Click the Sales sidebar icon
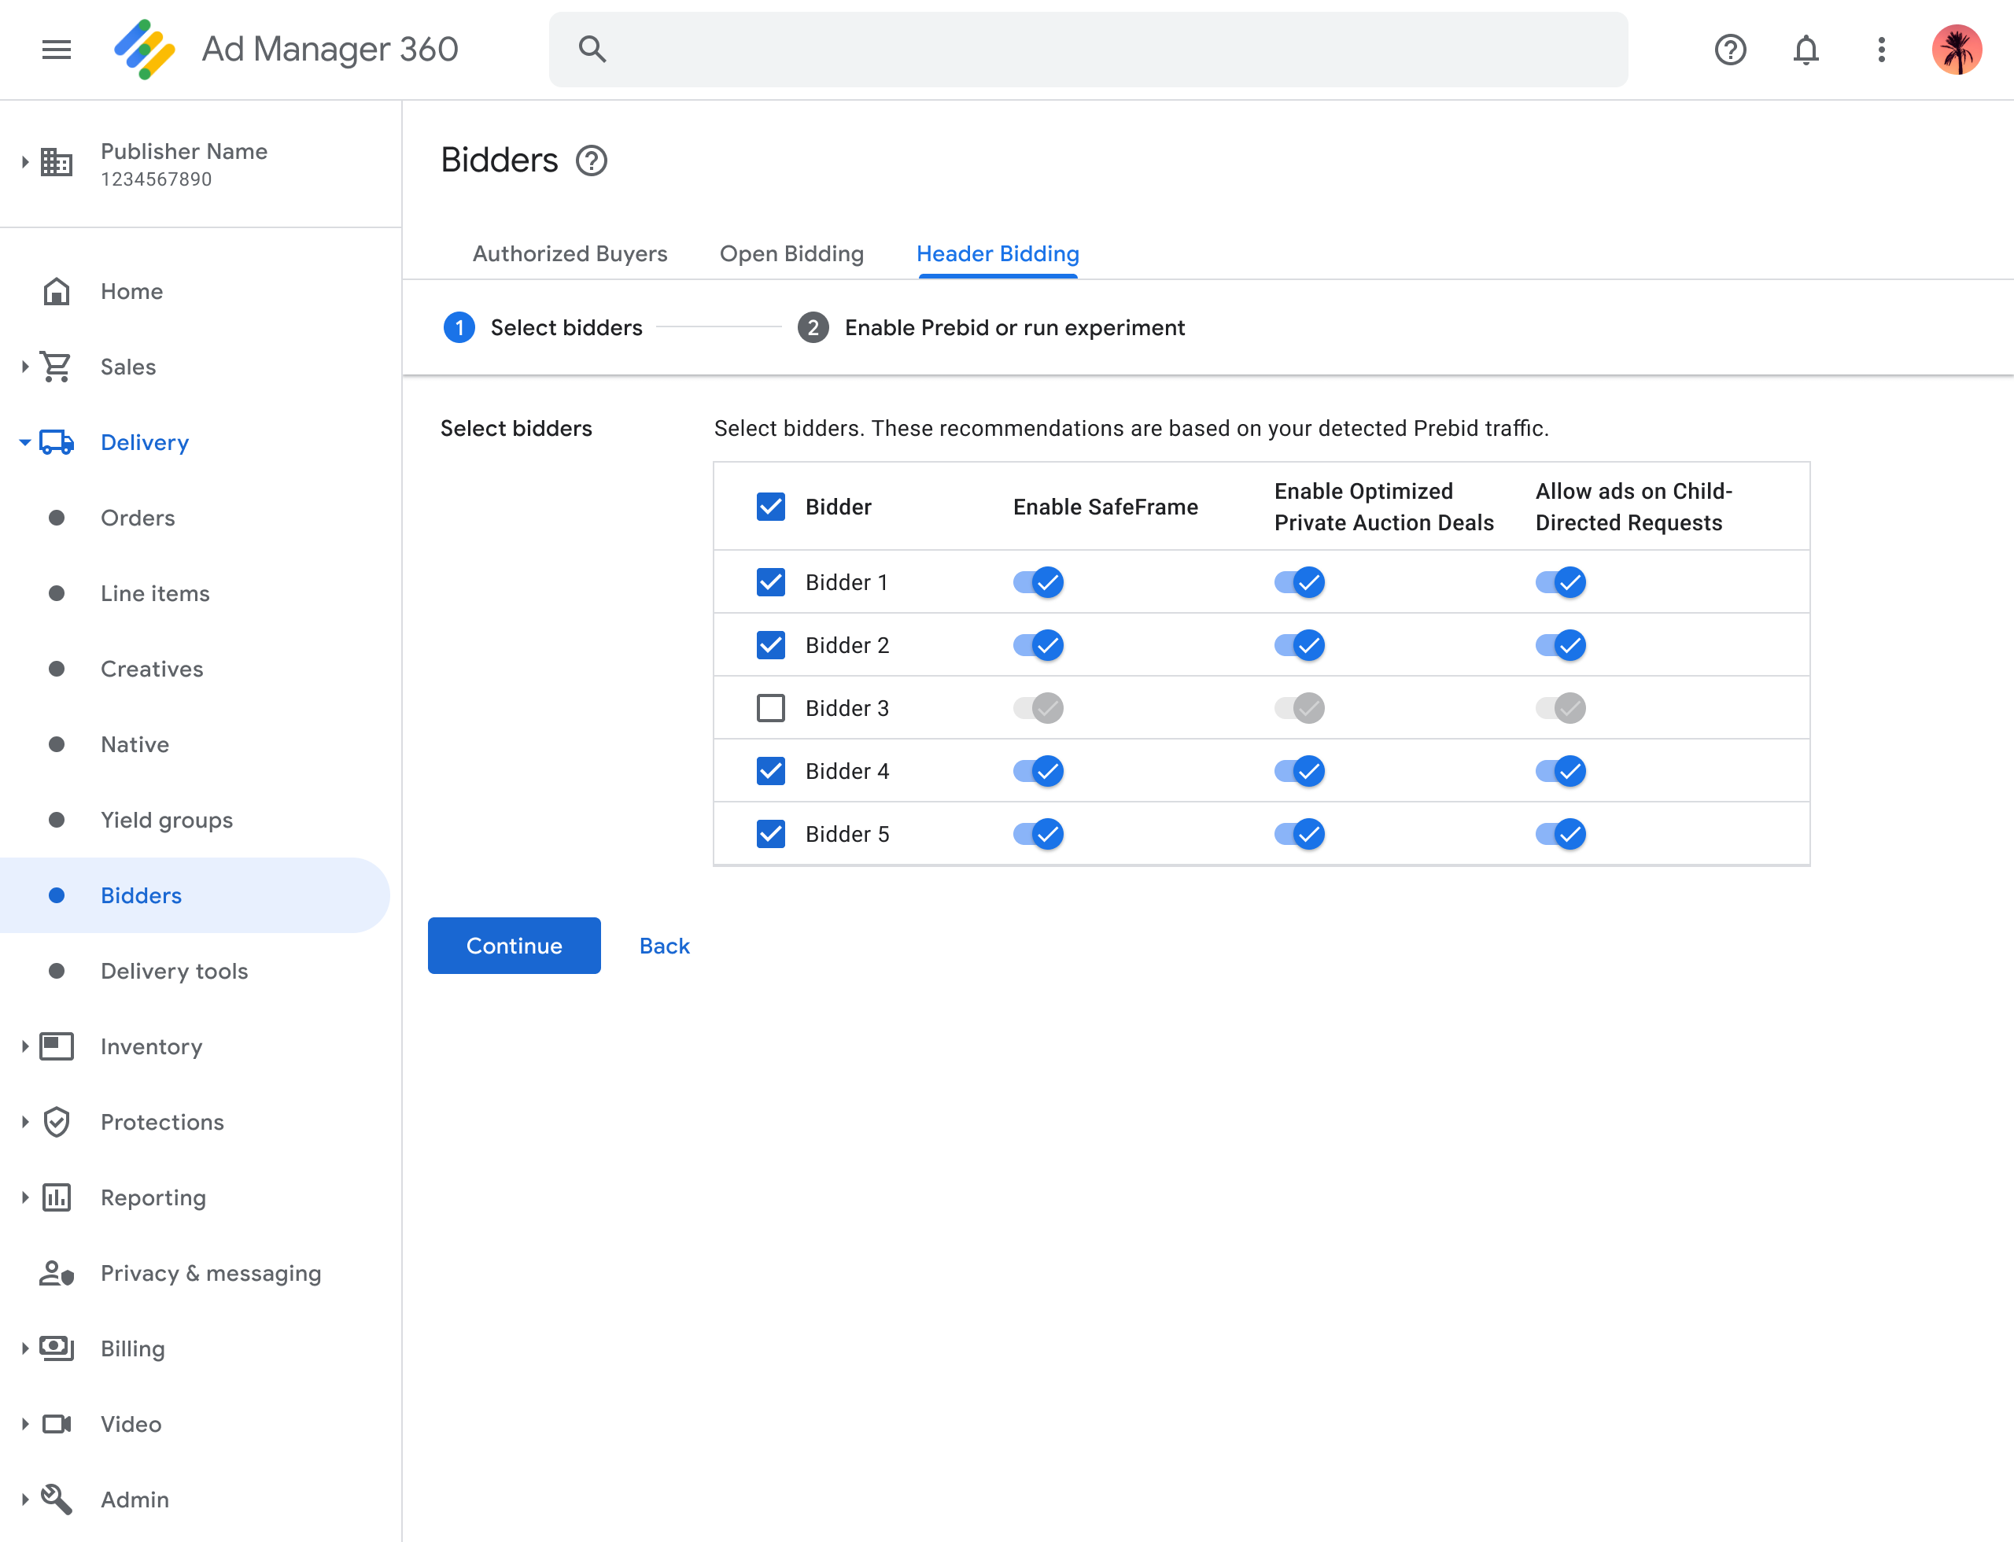This screenshot has width=2014, height=1542. tap(55, 366)
